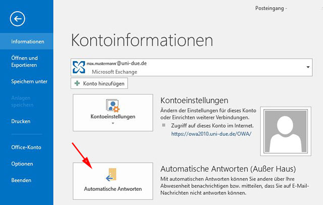Viewport: 323px width, 205px height.
Task: Click the Automatische Antworten door-arrow icon
Action: [113, 175]
